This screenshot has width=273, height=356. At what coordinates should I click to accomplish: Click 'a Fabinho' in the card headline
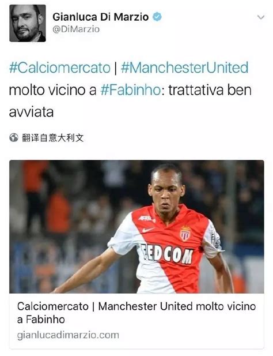41,320
